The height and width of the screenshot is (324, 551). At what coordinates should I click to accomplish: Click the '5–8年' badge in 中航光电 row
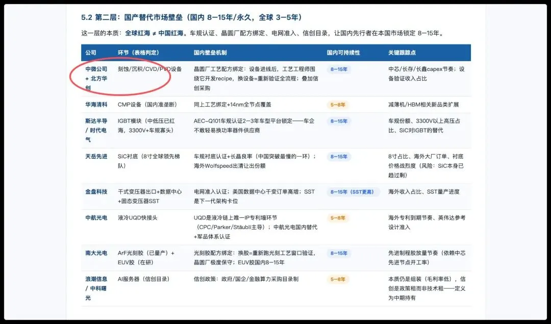point(338,218)
